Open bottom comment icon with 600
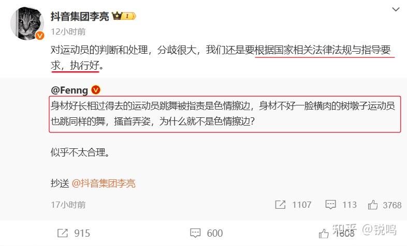This screenshot has height=246, width=407. pos(195,233)
